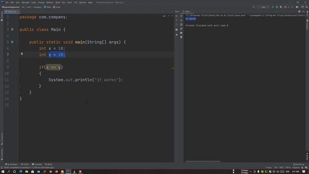The image size is (309, 174).
Task: Open the Build tool window button
Action: (x=48, y=164)
